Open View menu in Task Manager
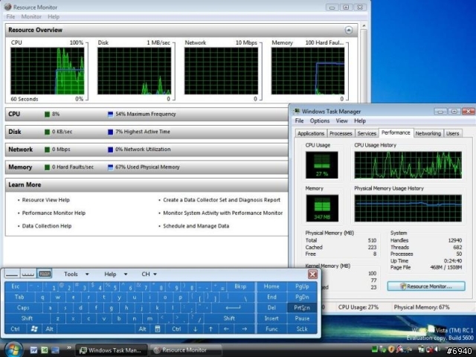The height and width of the screenshot is (357, 476). click(341, 120)
